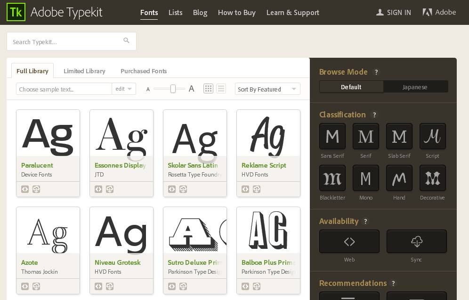Select Japanese browse mode
The width and height of the screenshot is (469, 300).
[415, 87]
